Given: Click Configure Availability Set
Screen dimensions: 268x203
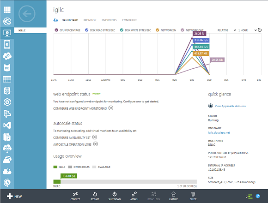Looking at the screenshot, I should (75, 137).
